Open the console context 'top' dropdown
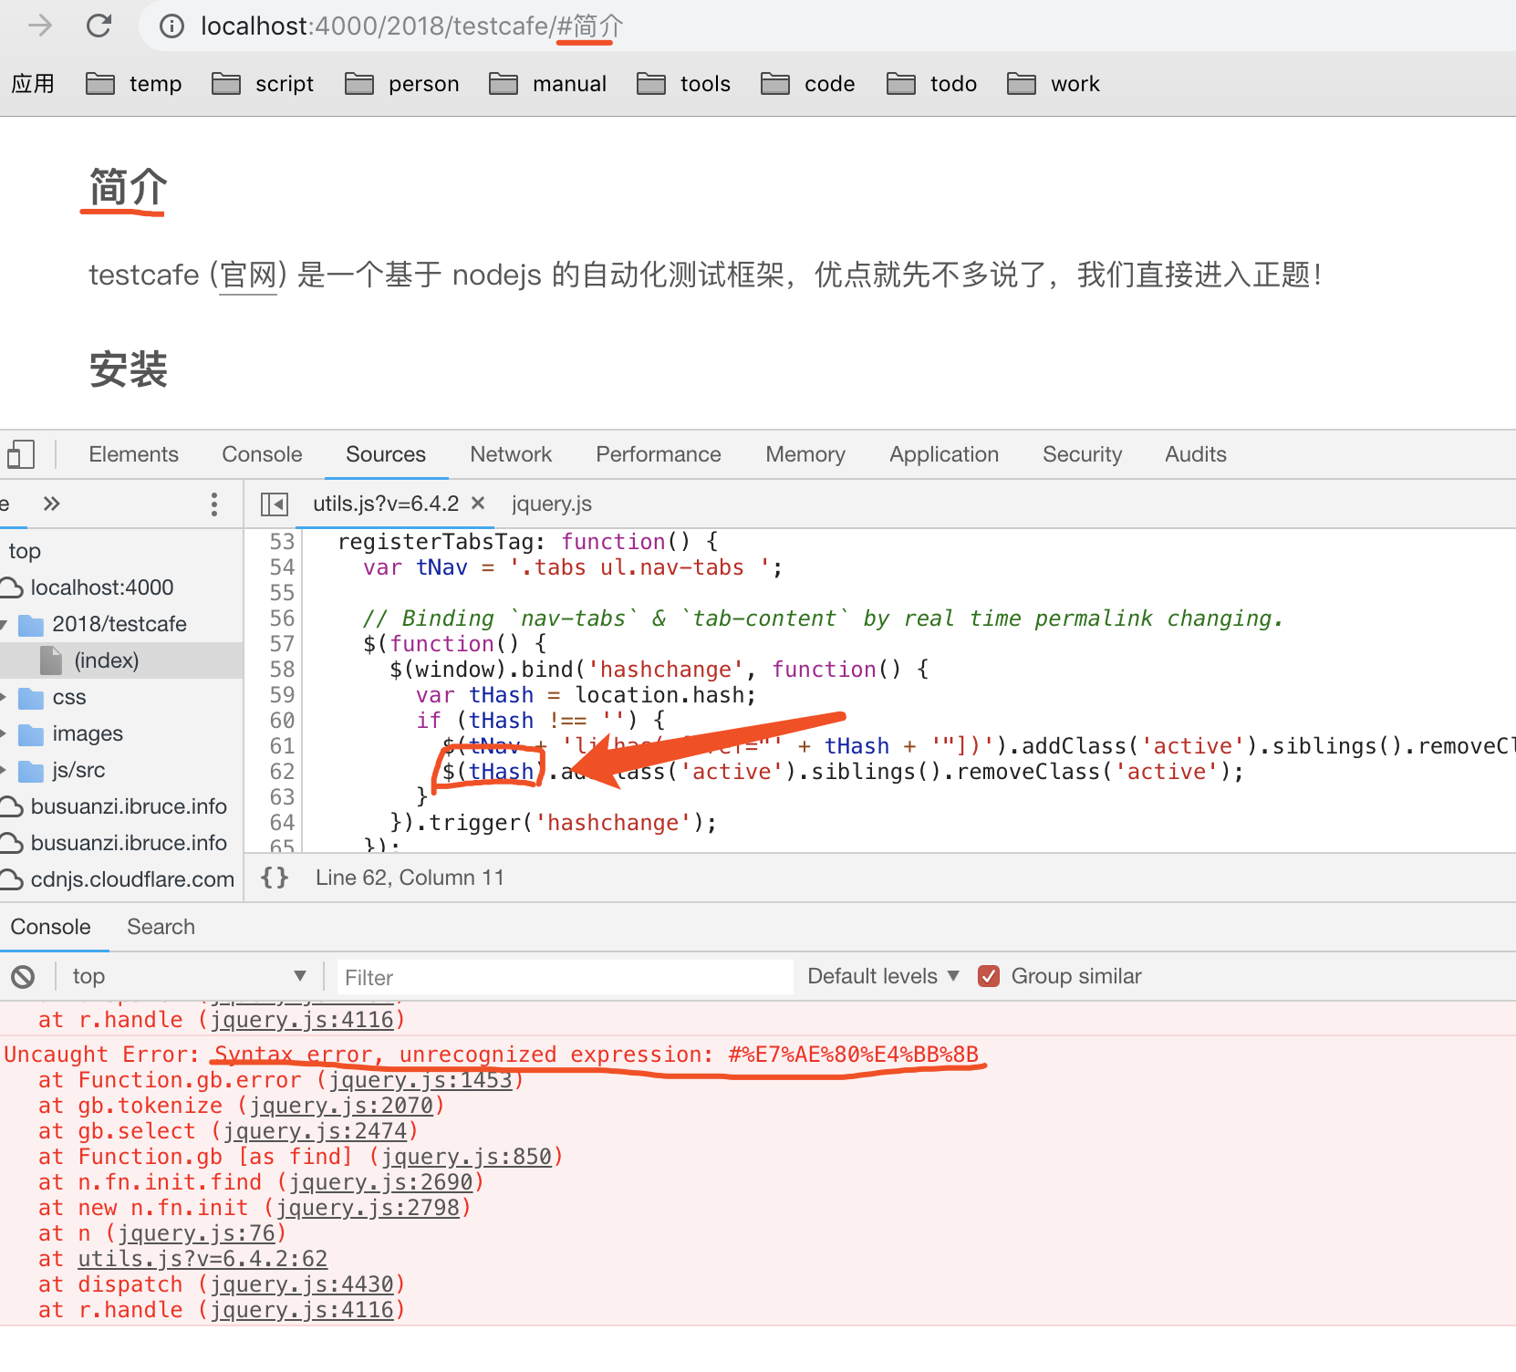 tap(189, 976)
